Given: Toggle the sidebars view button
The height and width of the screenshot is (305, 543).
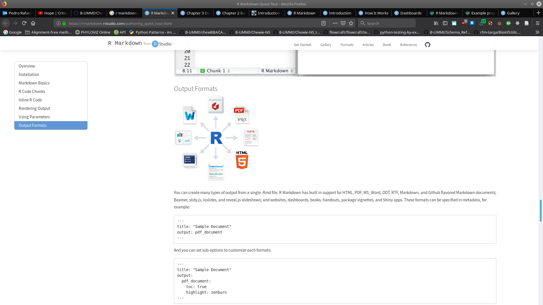Looking at the screenshot, I should pos(445,23).
